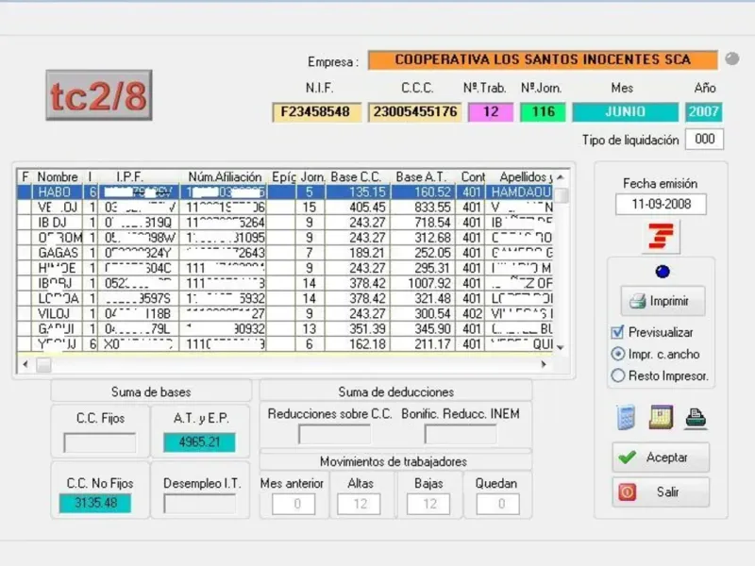Click the Tipo de liquidación field

pos(704,139)
